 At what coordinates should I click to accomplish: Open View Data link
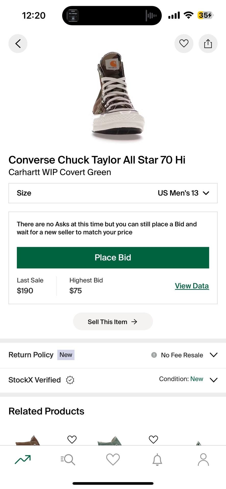pyautogui.click(x=192, y=286)
